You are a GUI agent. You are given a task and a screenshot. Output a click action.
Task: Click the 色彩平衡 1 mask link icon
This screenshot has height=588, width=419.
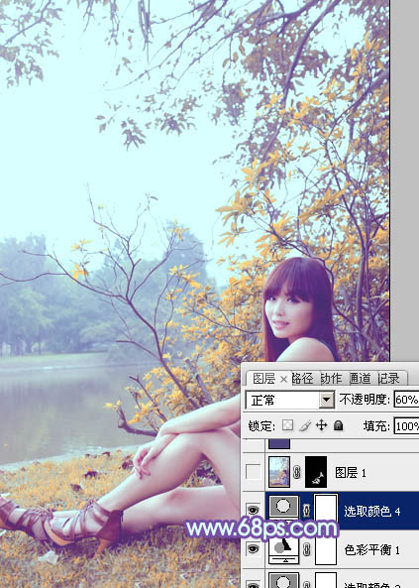[x=306, y=549]
